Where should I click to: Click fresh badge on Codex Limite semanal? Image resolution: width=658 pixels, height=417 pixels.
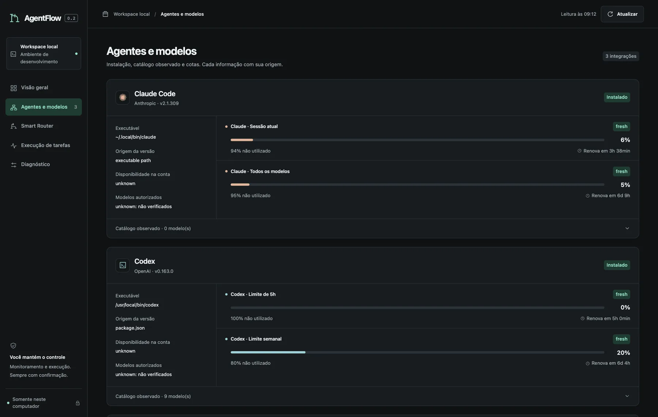point(621,339)
